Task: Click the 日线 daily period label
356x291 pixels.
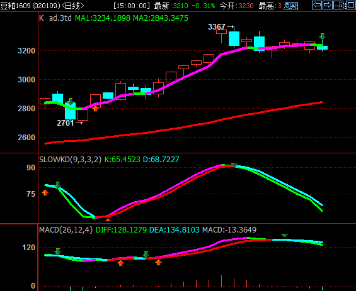Action: point(72,6)
